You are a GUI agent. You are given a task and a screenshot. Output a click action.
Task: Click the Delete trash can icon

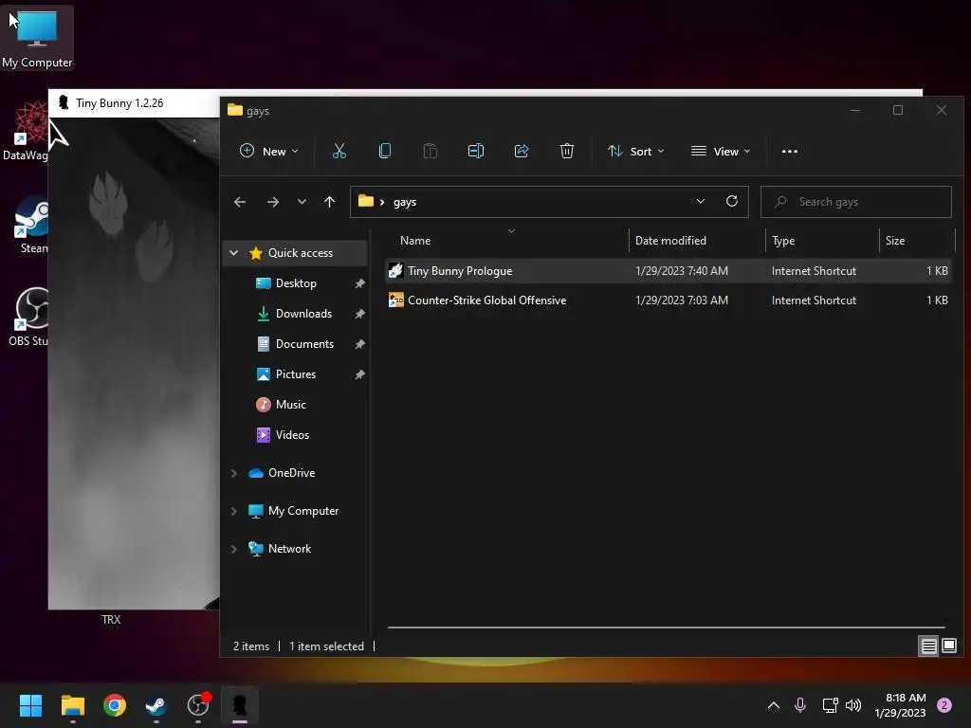(567, 151)
